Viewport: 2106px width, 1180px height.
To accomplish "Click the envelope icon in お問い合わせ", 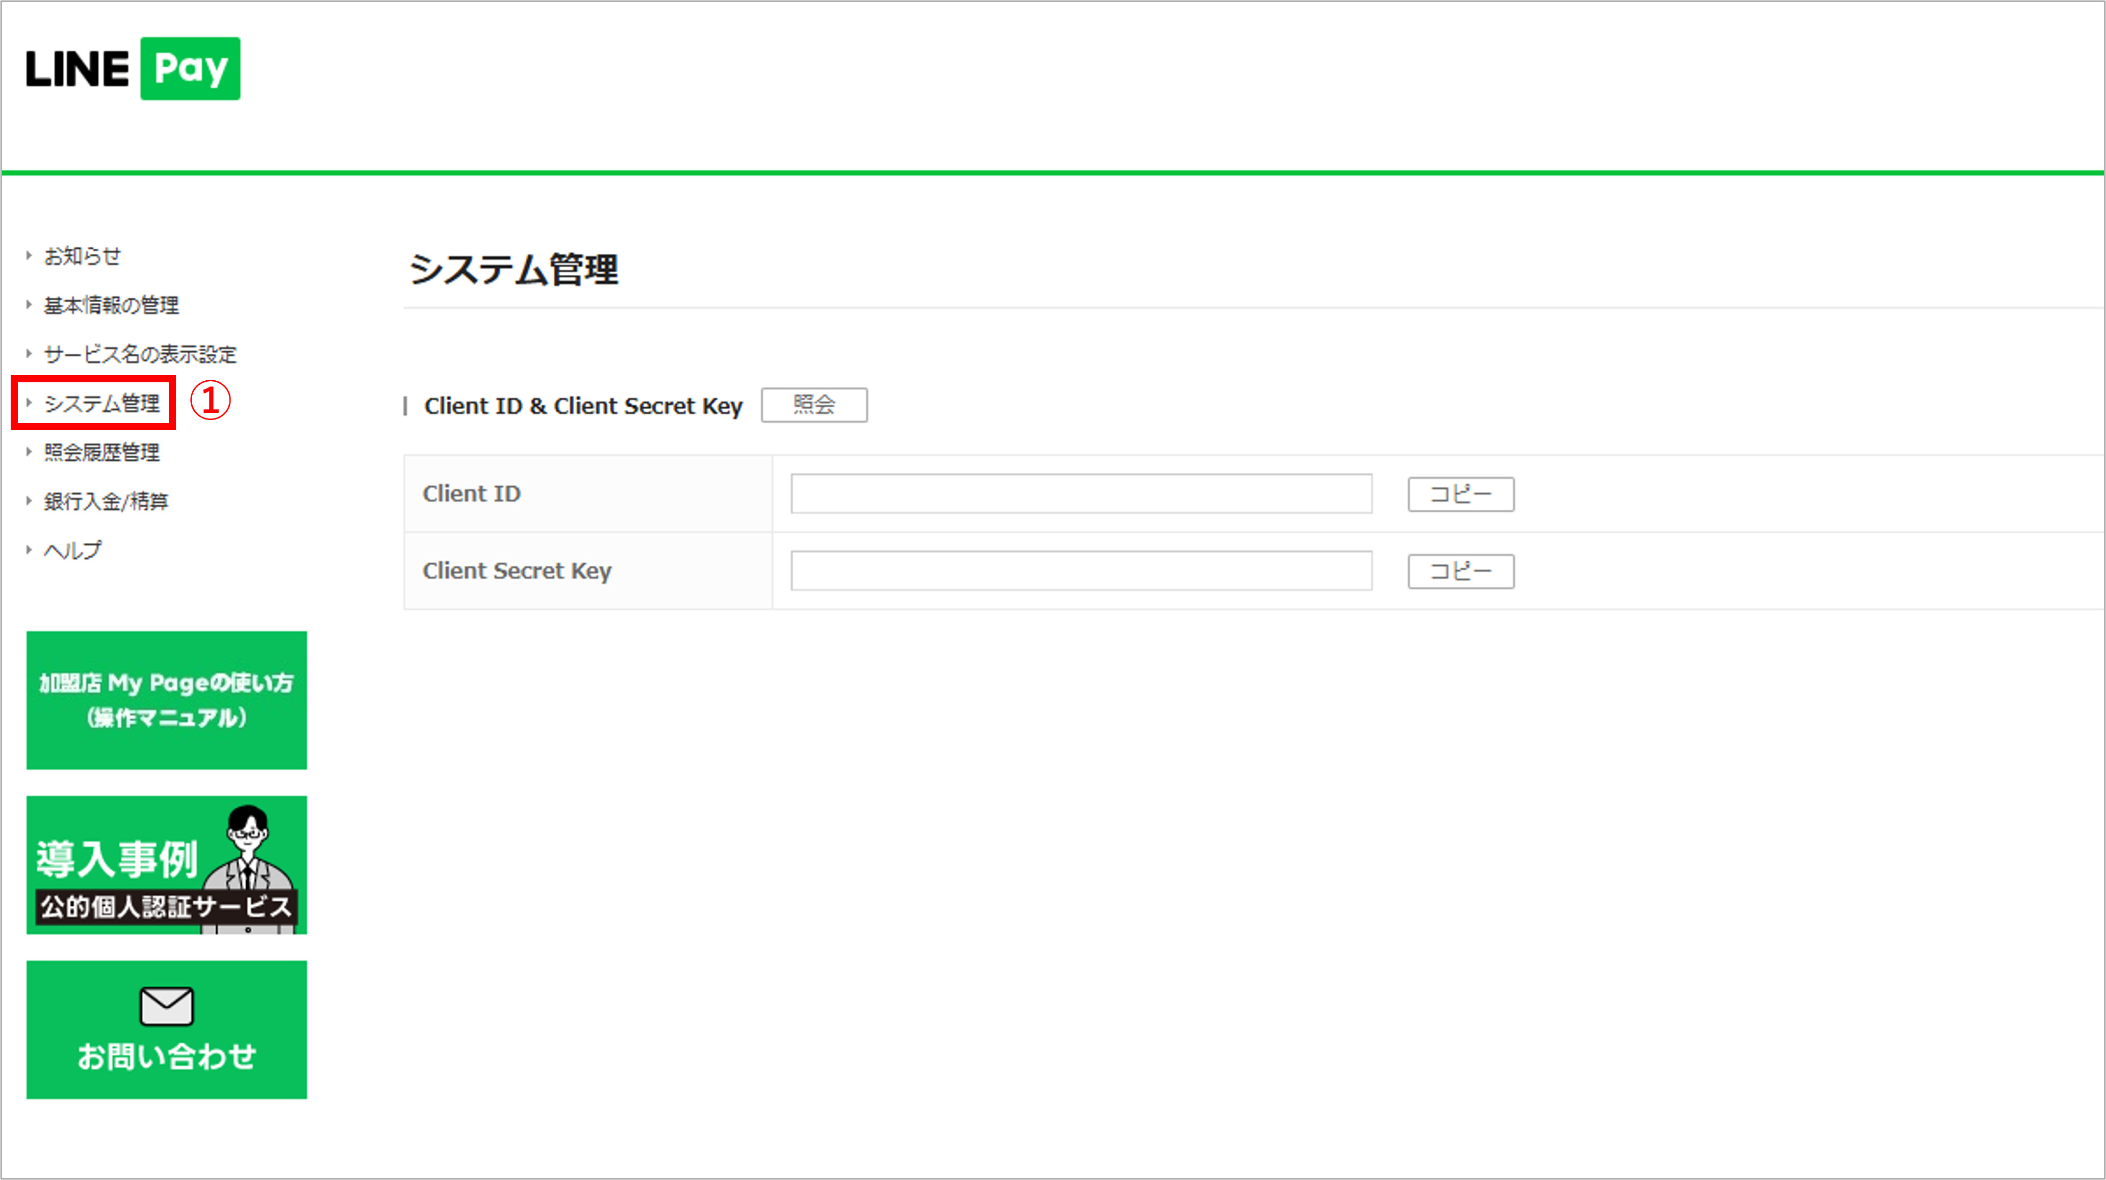I will (167, 1006).
